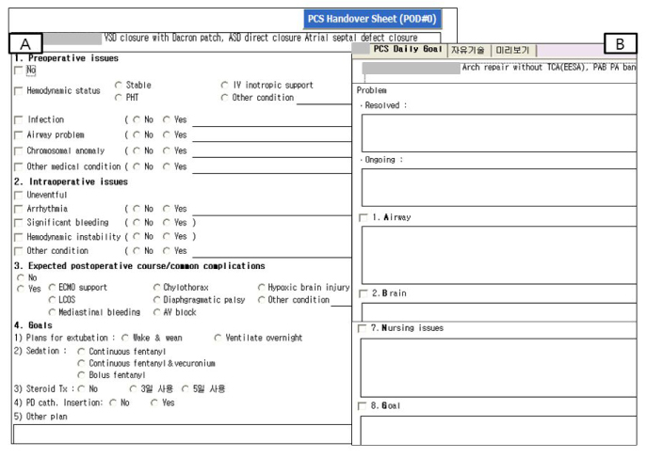646x458 pixels.
Task: Tick the Arrhythmia checkbox
Action: pos(19,209)
